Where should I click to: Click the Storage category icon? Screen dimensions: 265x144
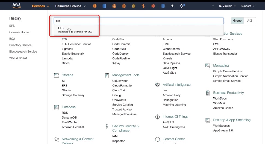[x=57, y=75]
